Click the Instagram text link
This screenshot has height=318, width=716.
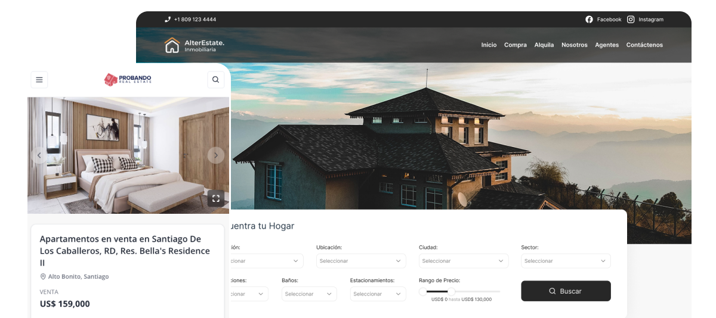[651, 20]
